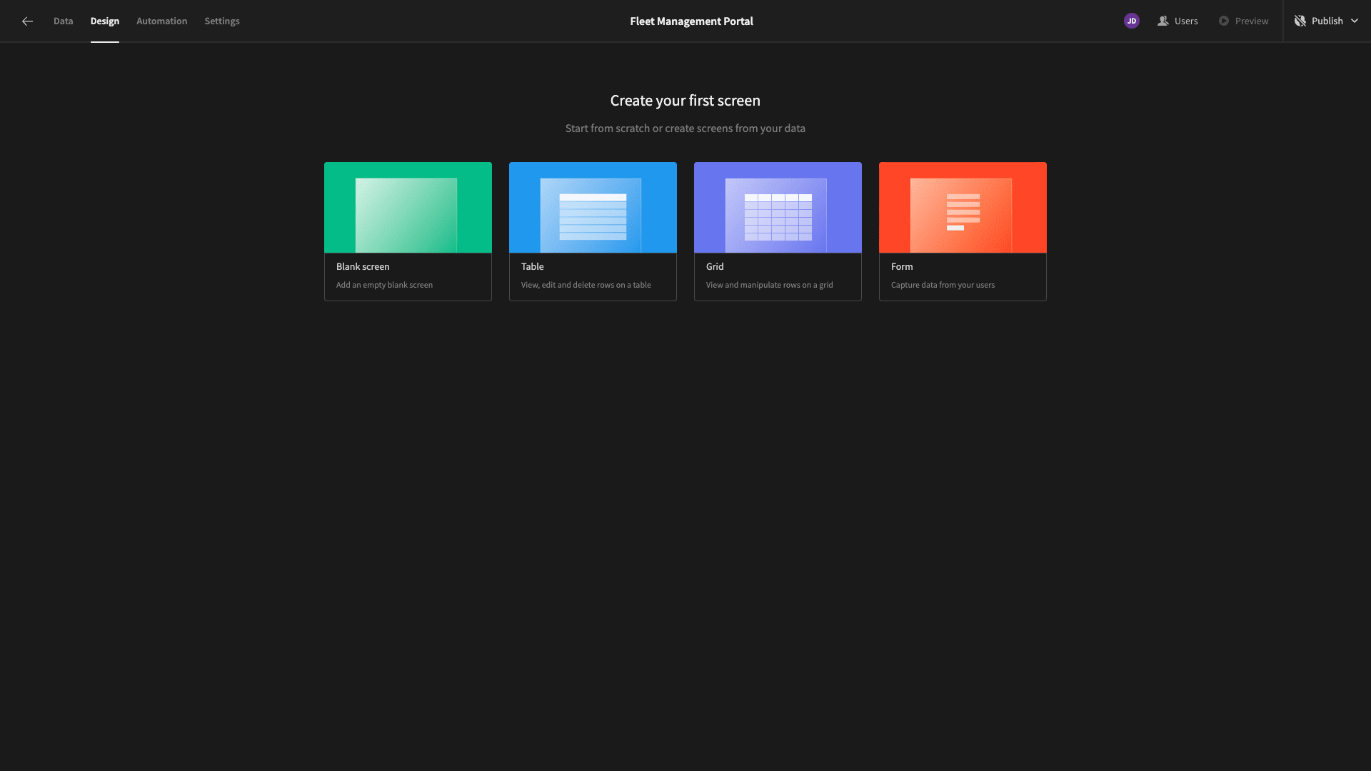The width and height of the screenshot is (1371, 771).
Task: Click the user avatar JD icon
Action: (1132, 21)
